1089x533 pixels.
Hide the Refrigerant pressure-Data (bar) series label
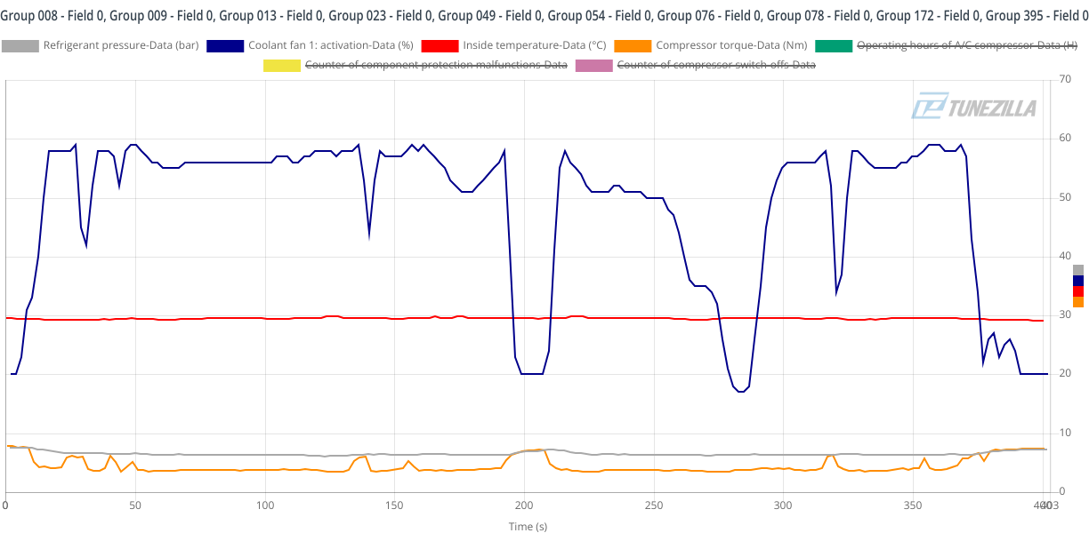(121, 45)
